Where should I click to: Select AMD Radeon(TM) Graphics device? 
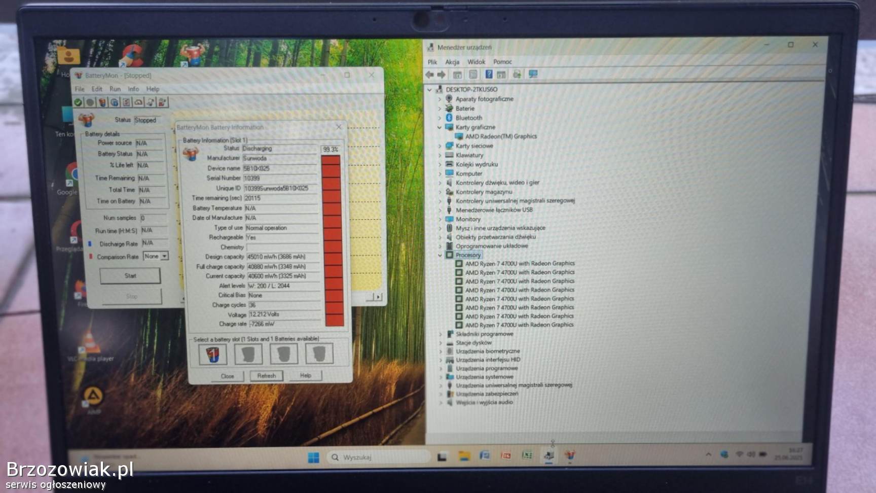[500, 136]
